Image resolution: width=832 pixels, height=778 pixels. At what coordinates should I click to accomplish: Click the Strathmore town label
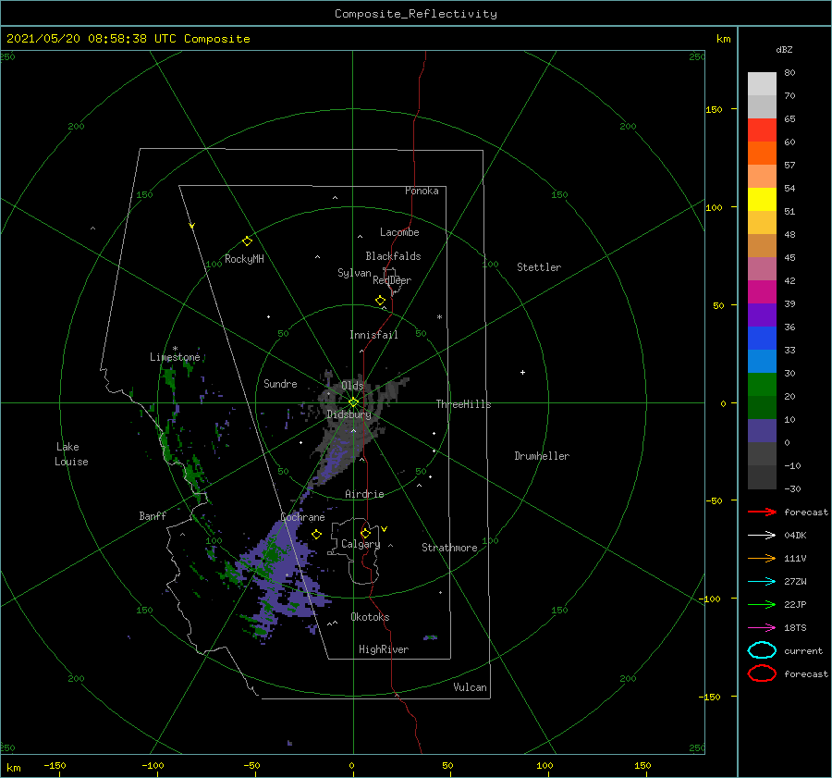(449, 548)
